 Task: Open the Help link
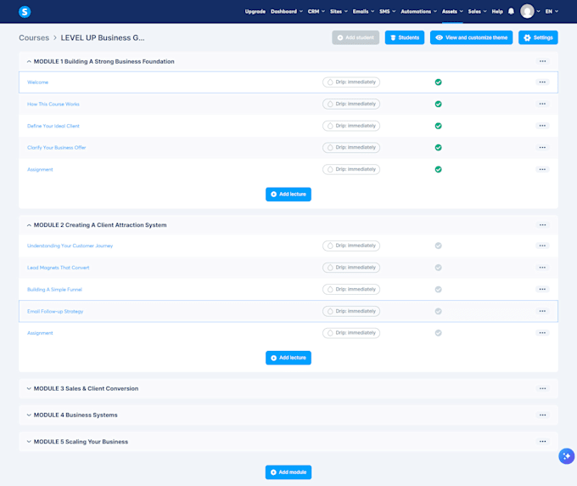tap(497, 11)
